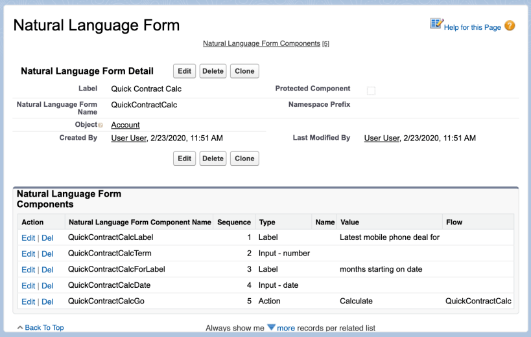Click Help for this Page link
This screenshot has height=337, width=531.
coord(472,27)
